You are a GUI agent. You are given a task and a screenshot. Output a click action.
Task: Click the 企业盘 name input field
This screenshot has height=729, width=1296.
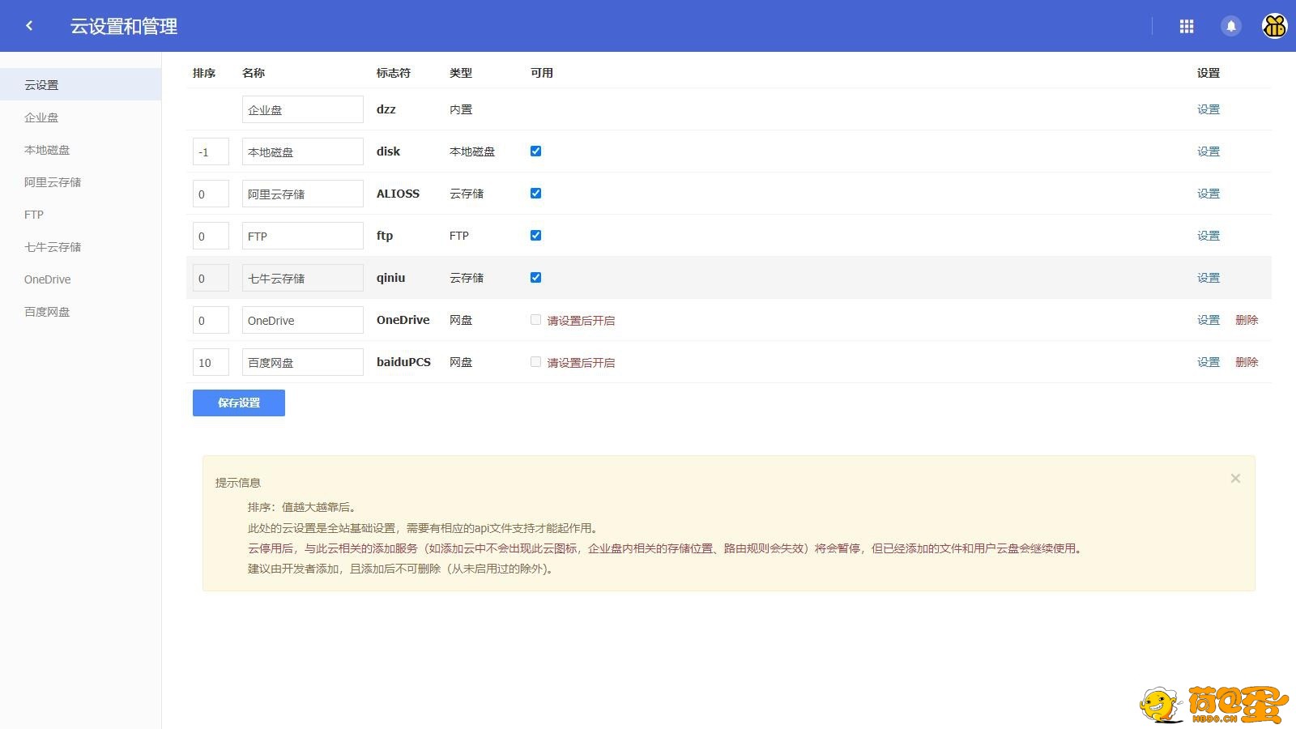click(x=303, y=109)
